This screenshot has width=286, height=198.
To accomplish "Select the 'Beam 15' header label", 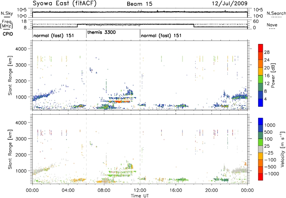I will (x=139, y=4).
